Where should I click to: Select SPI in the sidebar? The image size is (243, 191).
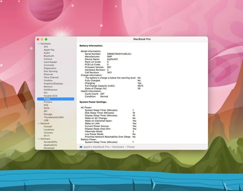pos(45,111)
